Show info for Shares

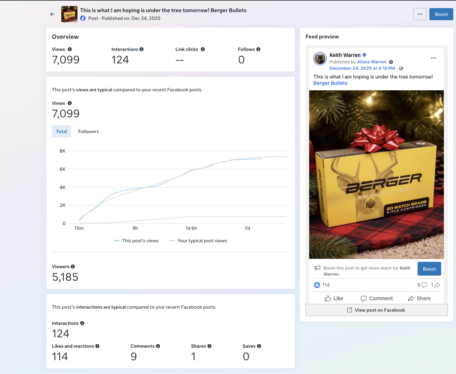point(209,346)
